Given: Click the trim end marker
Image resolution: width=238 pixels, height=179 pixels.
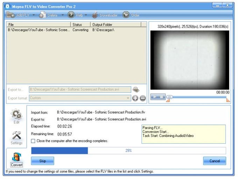Looking at the screenshot, I should 228,100.
